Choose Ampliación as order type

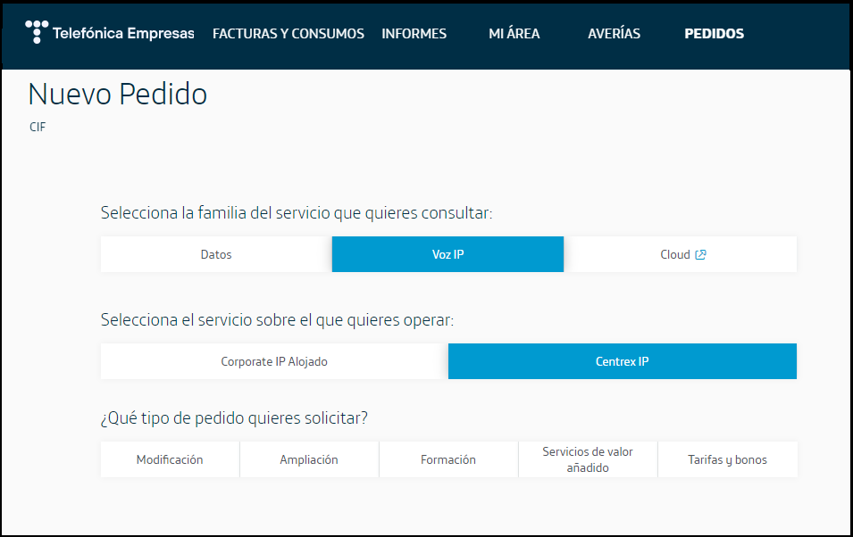(309, 459)
